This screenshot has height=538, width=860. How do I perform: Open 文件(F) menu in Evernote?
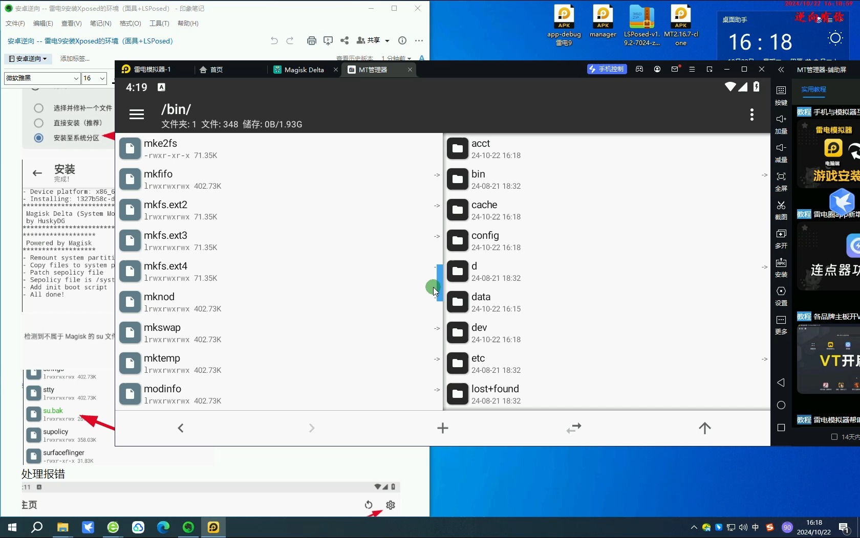click(15, 24)
